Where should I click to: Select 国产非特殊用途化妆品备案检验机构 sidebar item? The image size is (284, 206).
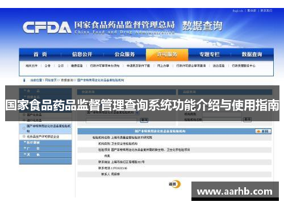coord(48,129)
